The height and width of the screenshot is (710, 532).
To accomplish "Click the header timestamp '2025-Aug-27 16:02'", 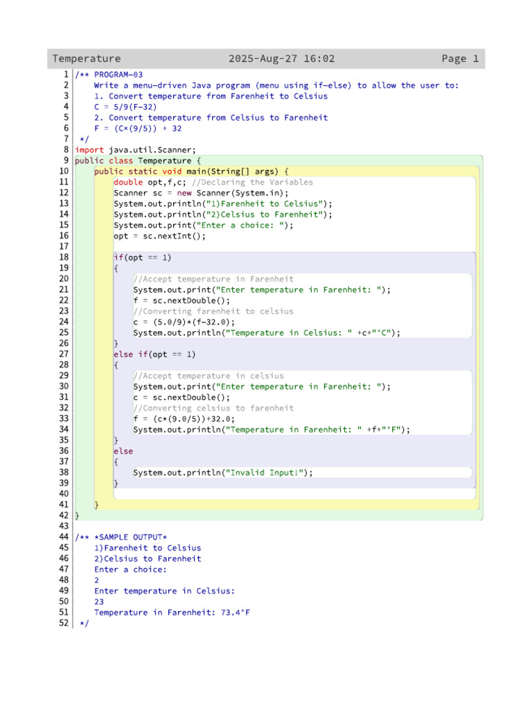I will point(281,59).
